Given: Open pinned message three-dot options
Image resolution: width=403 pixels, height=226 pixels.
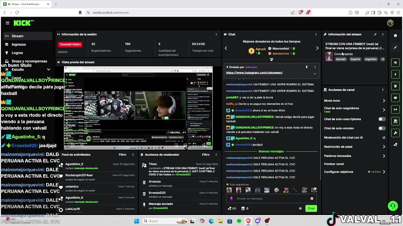Looking at the screenshot, I should pyautogui.click(x=315, y=67).
